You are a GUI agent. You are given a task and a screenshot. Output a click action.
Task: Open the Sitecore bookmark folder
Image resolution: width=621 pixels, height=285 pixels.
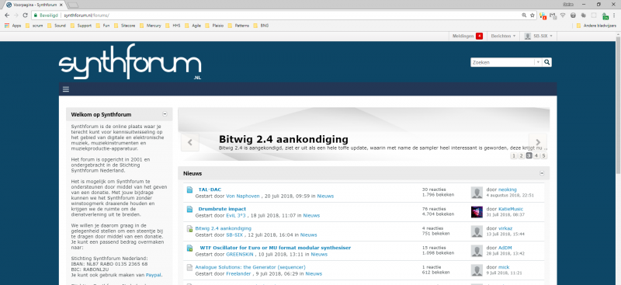point(124,26)
